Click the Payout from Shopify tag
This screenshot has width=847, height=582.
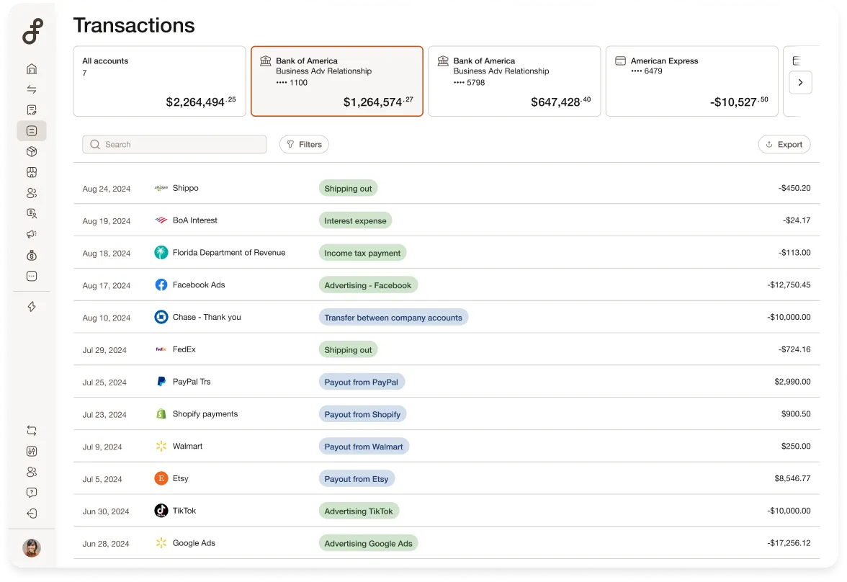[362, 414]
